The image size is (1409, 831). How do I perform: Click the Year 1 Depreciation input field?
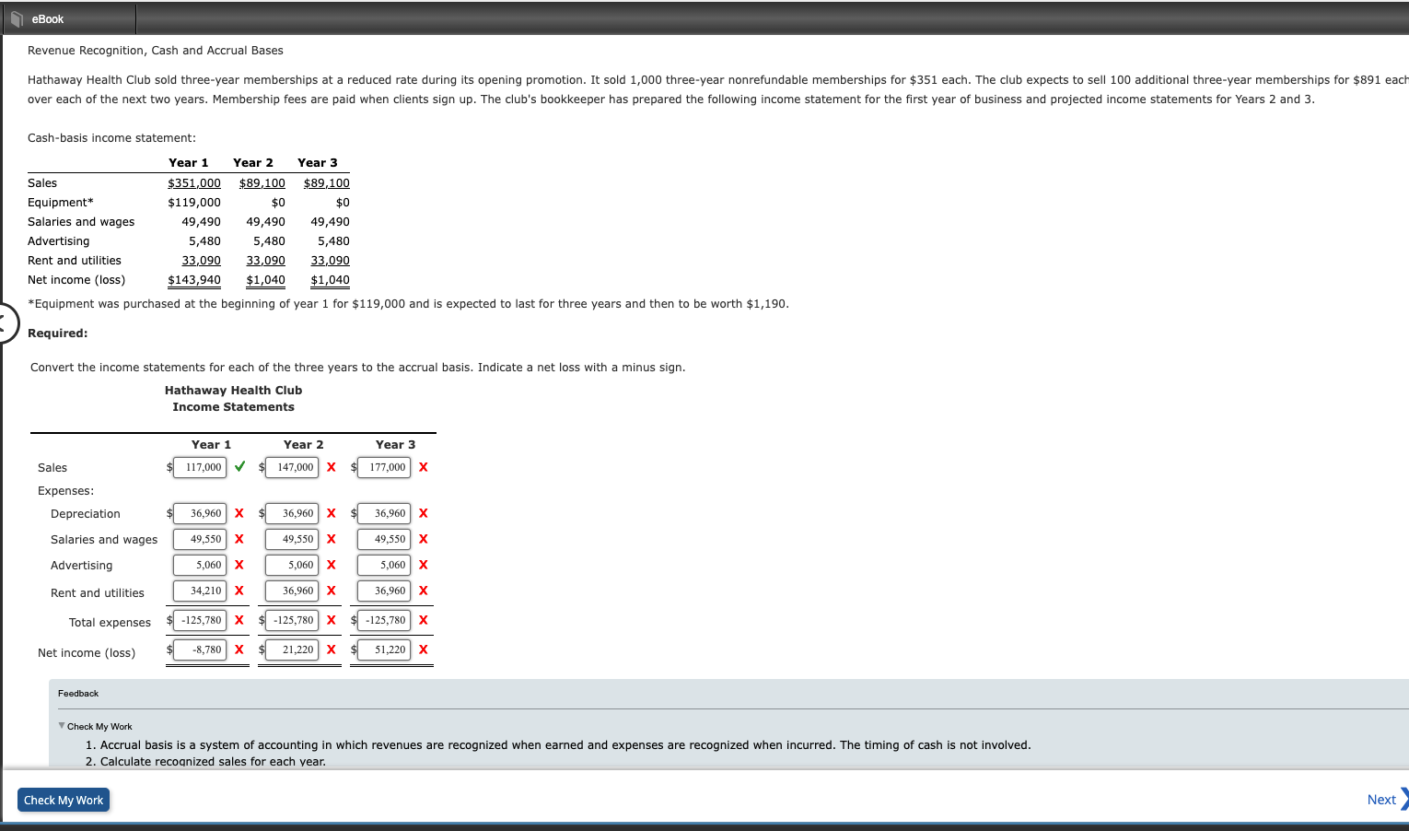200,513
